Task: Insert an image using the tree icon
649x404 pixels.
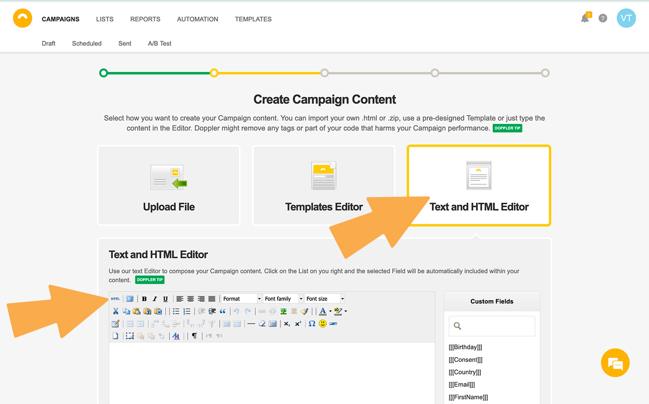Action: [284, 311]
